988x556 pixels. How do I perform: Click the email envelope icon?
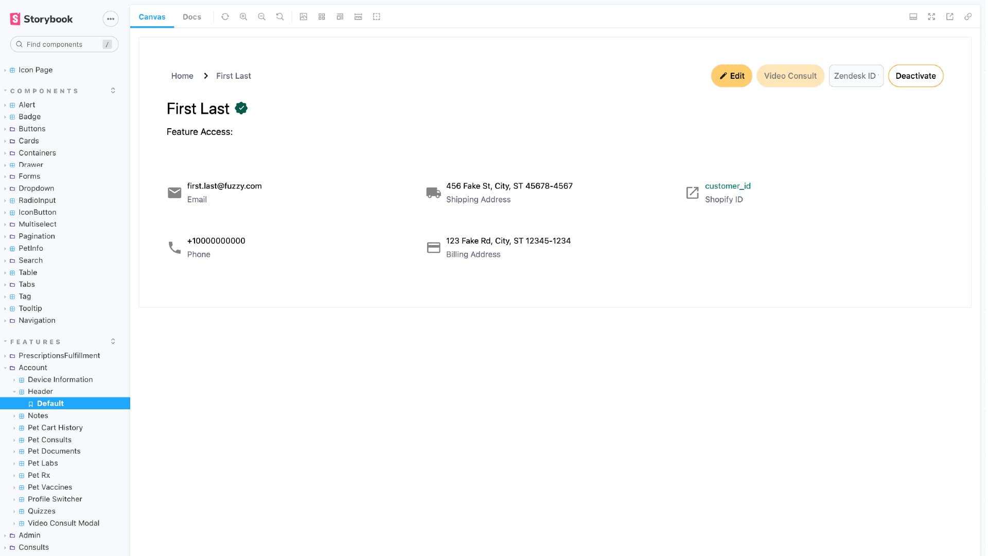point(174,192)
